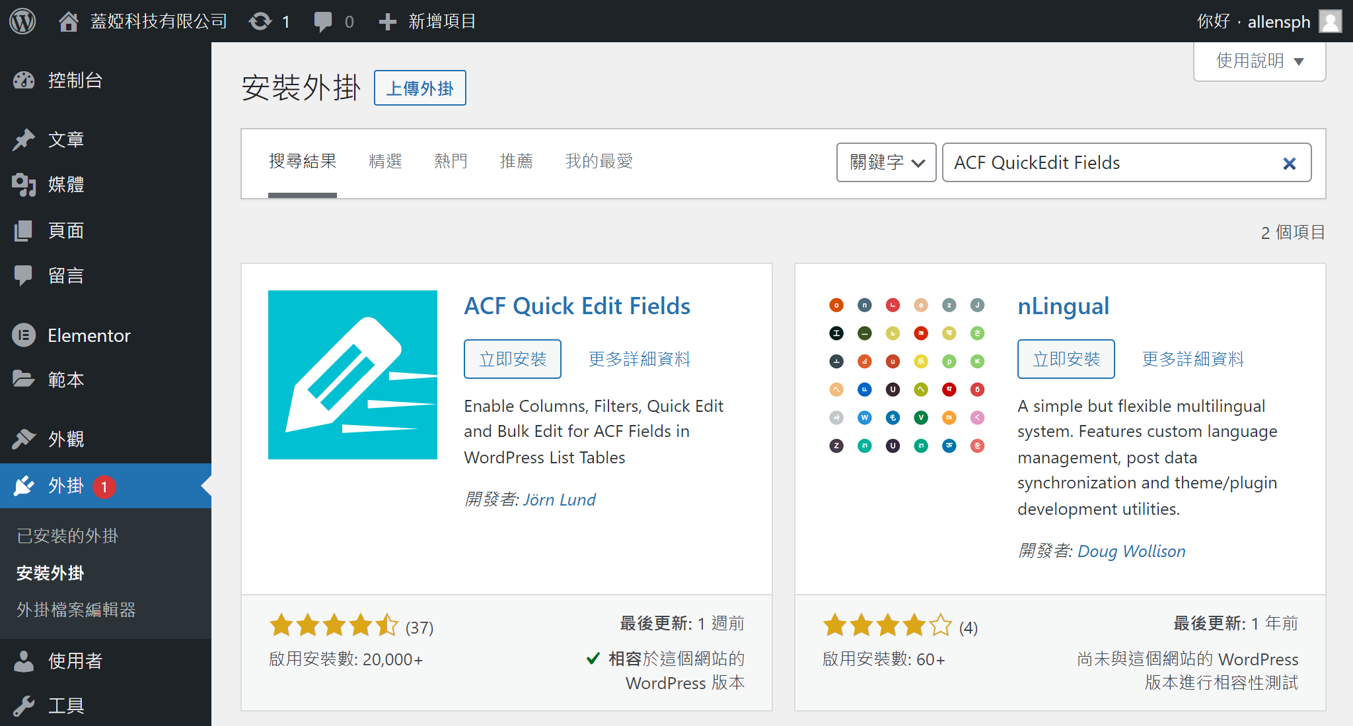Expand the 關鍵字 search type dropdown
Screen dimensions: 1353x726
click(886, 162)
